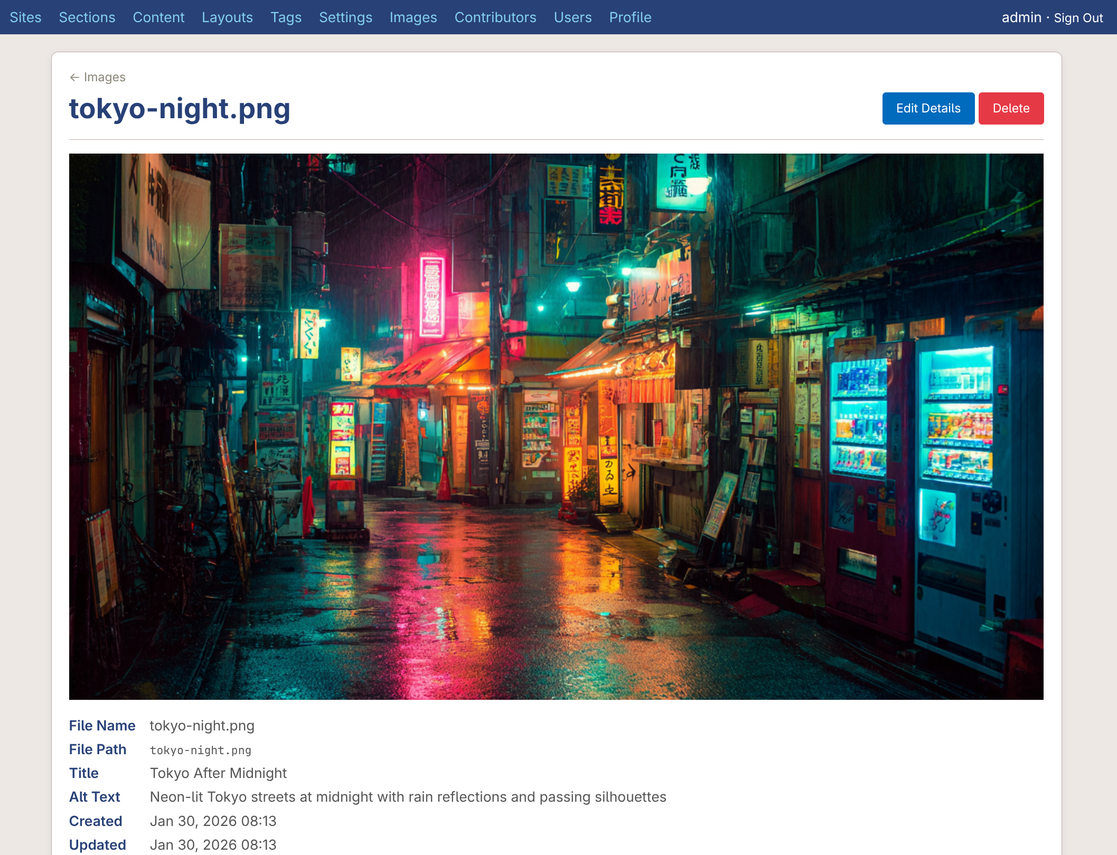Image resolution: width=1117 pixels, height=855 pixels.
Task: Go to the Contributors page
Action: [495, 17]
